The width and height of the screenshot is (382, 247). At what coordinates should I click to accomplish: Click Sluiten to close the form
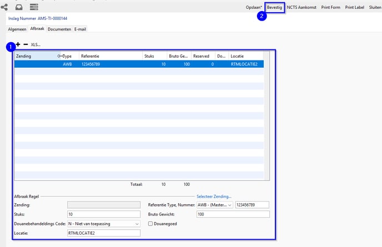tap(375, 7)
